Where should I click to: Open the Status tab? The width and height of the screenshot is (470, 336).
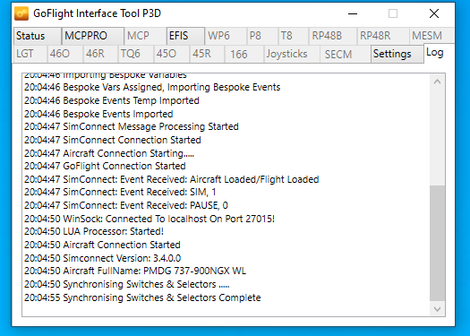tap(38, 36)
